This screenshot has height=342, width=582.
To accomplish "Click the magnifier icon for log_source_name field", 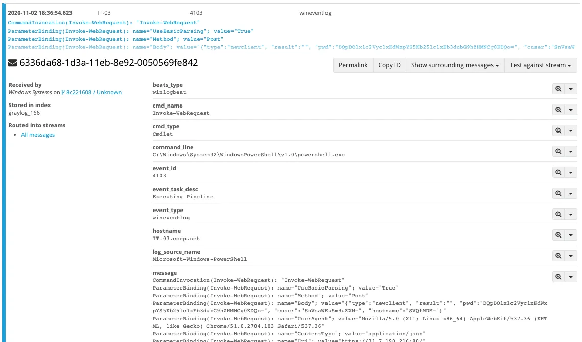I will tap(558, 256).
